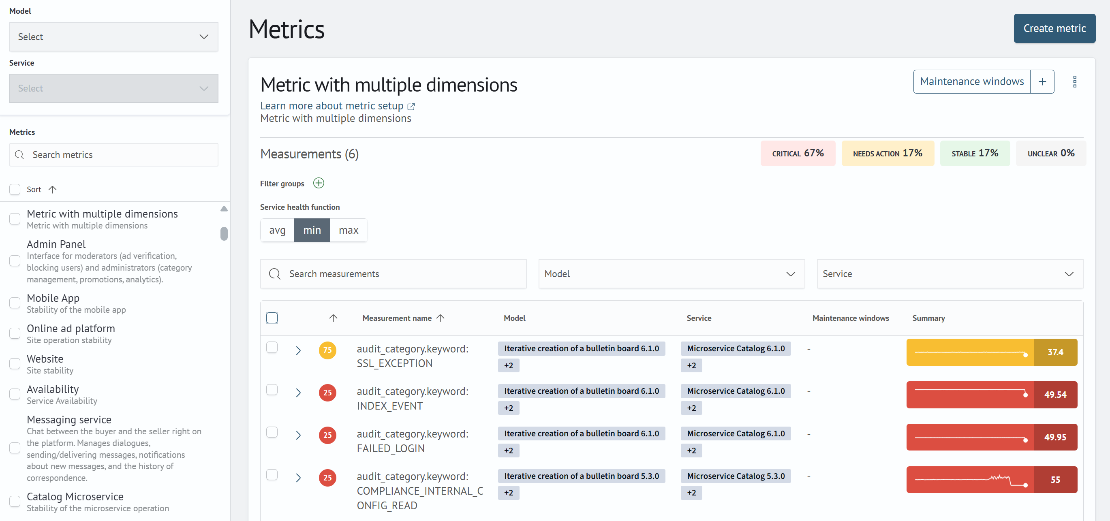Tick the Sort select-all checkbox in sidebar
1110x521 pixels.
tap(15, 189)
